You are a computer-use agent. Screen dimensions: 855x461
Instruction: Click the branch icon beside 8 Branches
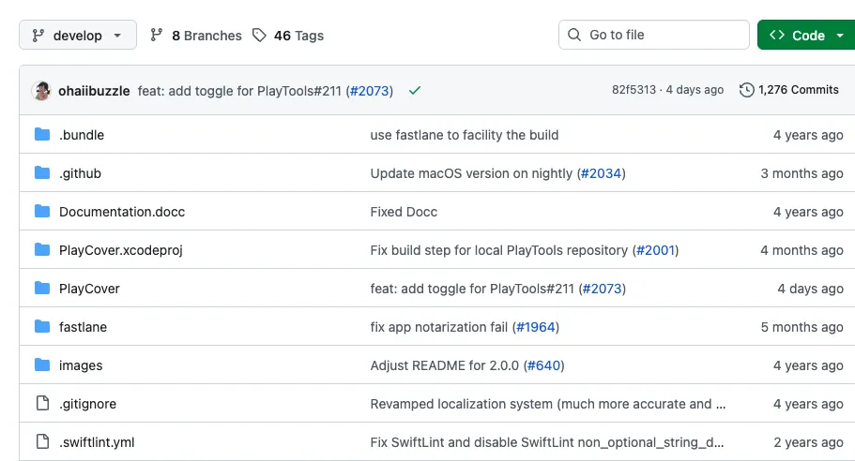[x=157, y=36]
